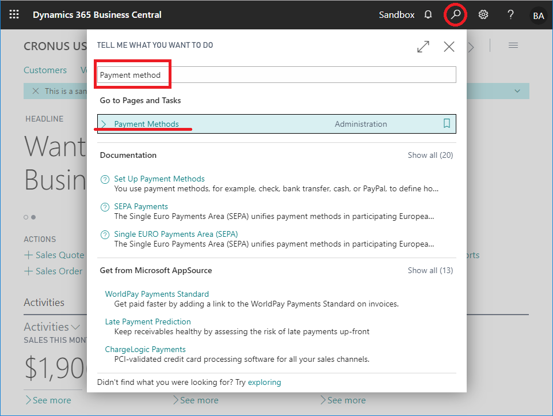
Task: Click the CRONUS company name
Action: [x=55, y=46]
